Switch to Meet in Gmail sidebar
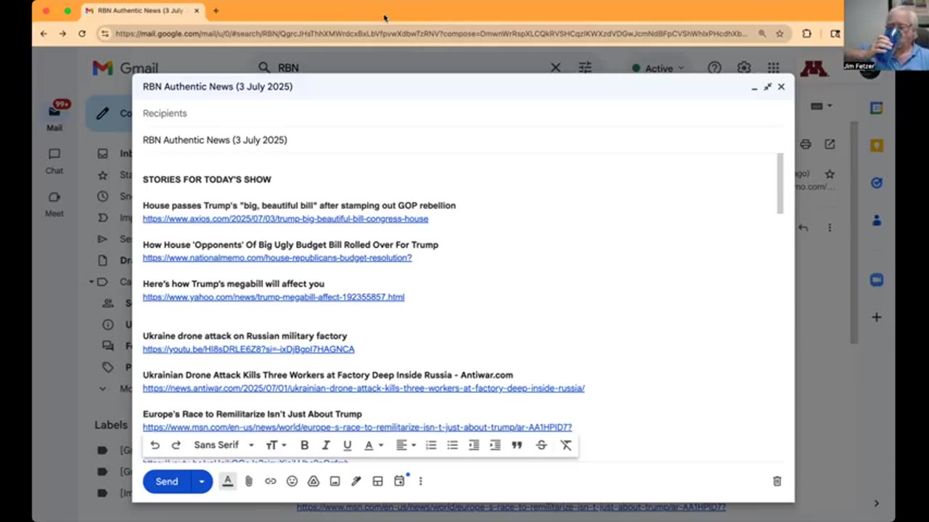Image resolution: width=929 pixels, height=522 pixels. click(54, 204)
